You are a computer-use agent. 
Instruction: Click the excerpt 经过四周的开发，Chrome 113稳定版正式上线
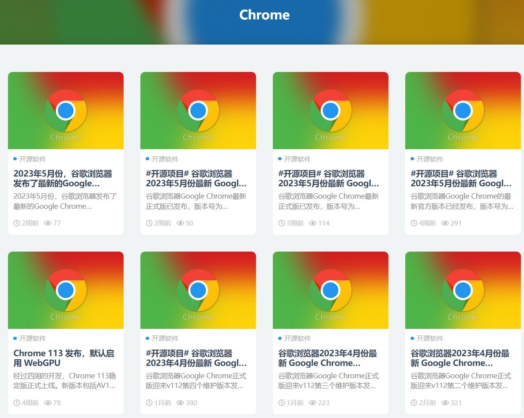pyautogui.click(x=64, y=381)
